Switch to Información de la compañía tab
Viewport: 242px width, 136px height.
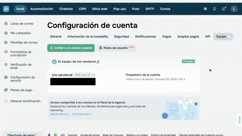point(88,37)
